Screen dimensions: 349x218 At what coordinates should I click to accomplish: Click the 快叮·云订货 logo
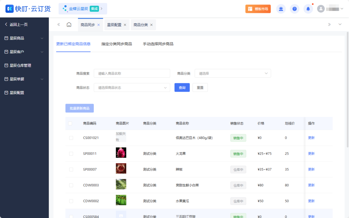pos(28,9)
